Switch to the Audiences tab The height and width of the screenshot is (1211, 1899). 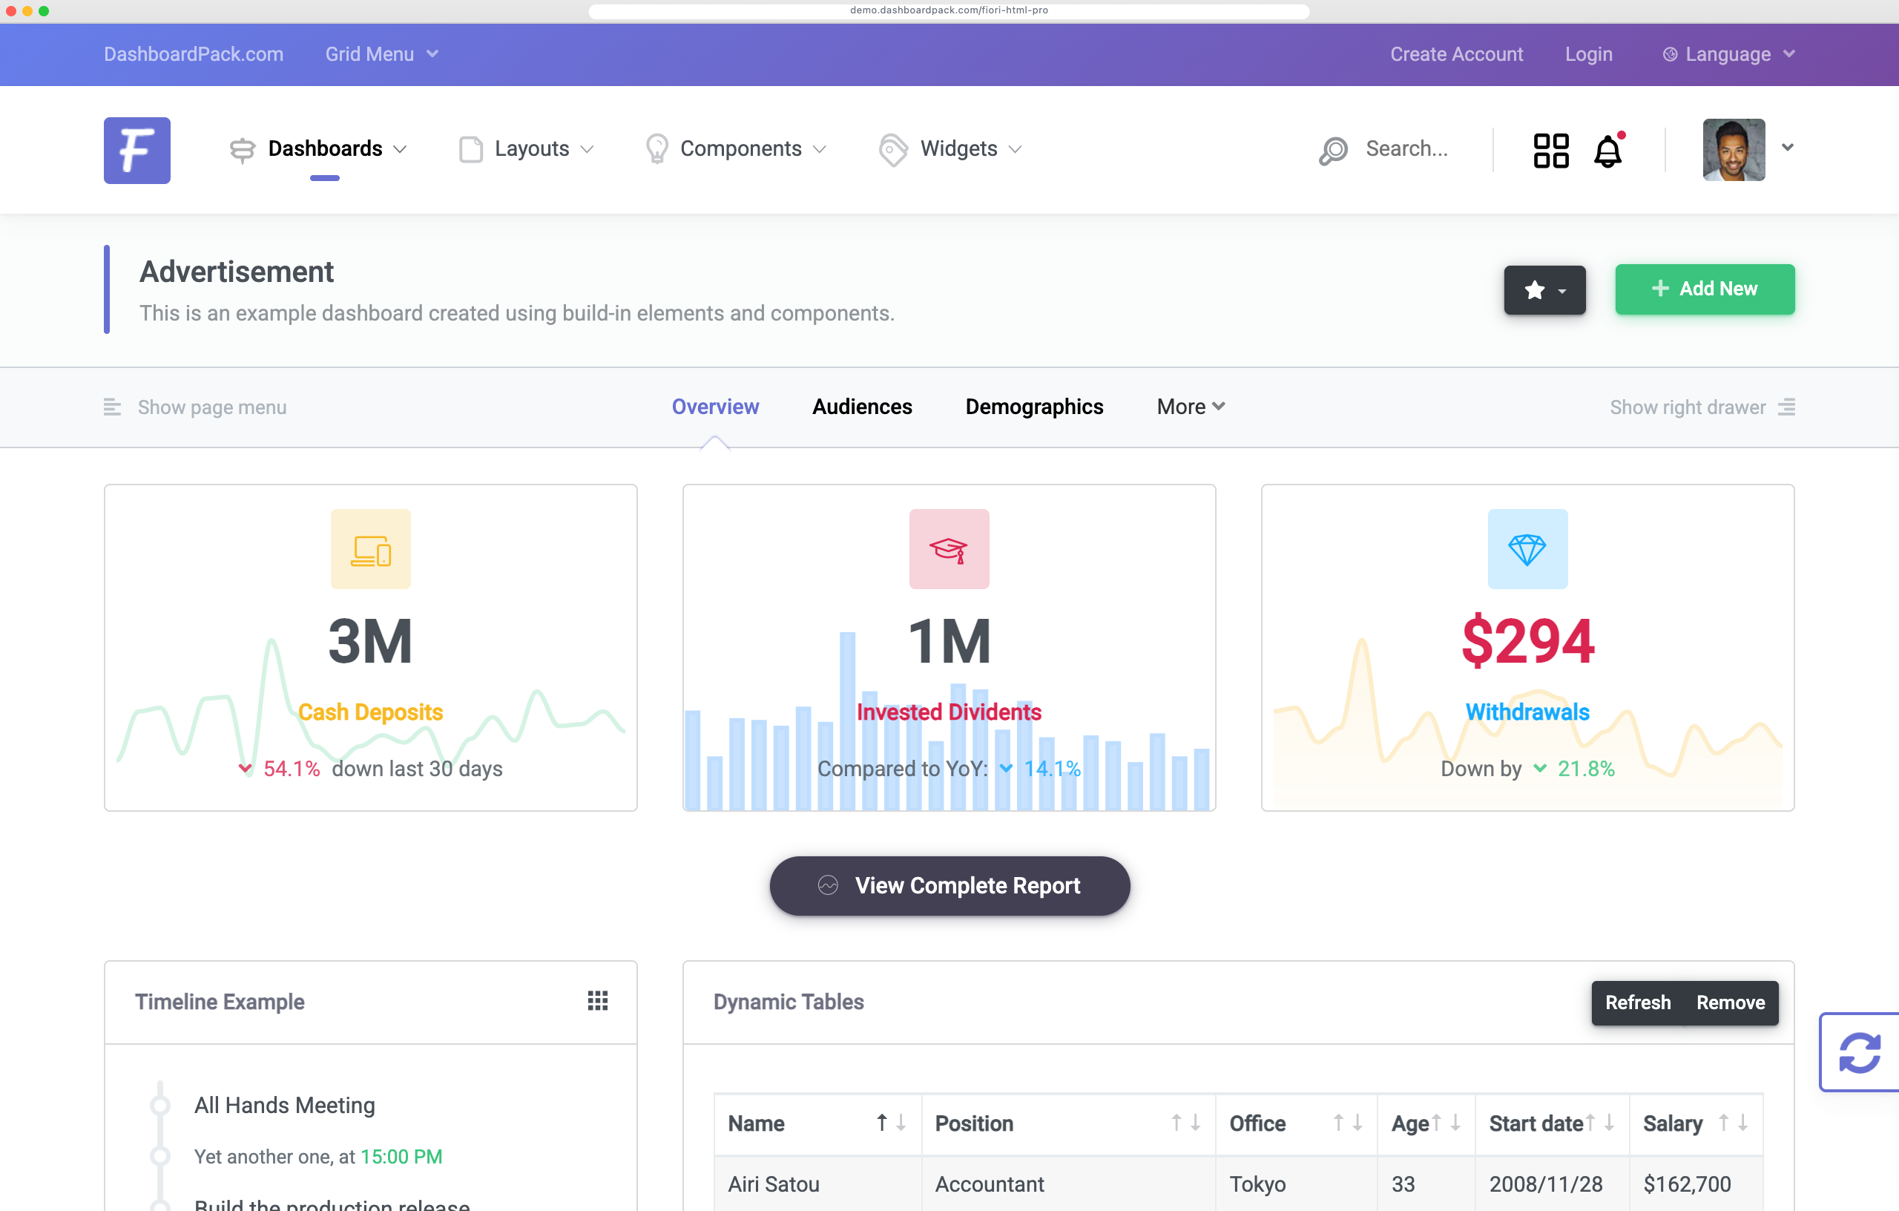pyautogui.click(x=862, y=407)
